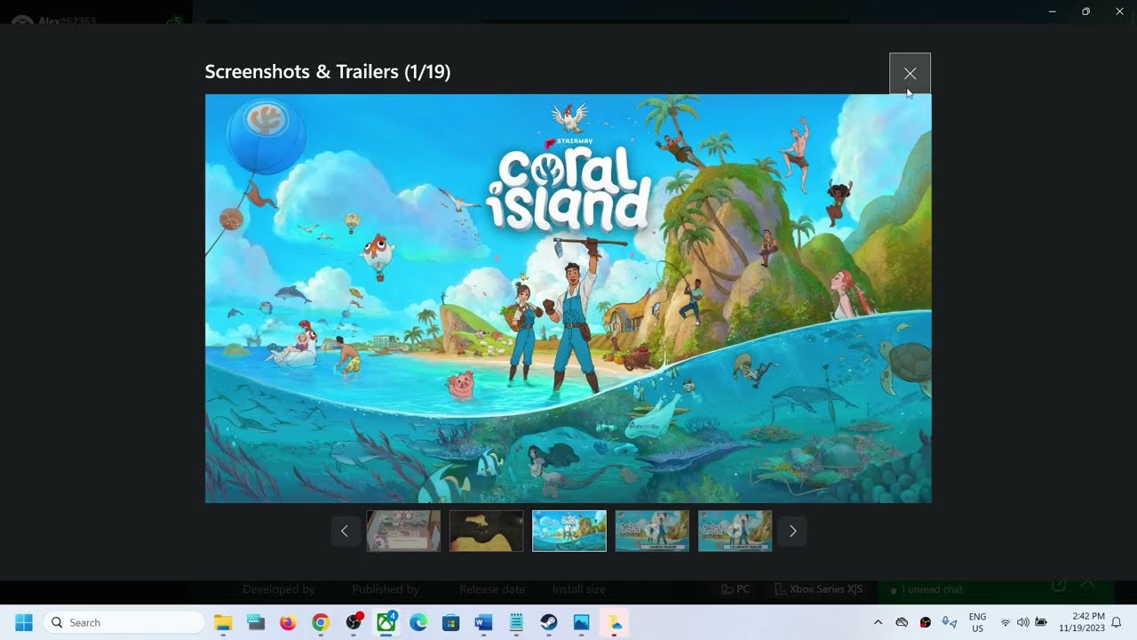Screen dimensions: 1137x640
Task: Open the keyboard app icon on taskbar
Action: [x=256, y=622]
